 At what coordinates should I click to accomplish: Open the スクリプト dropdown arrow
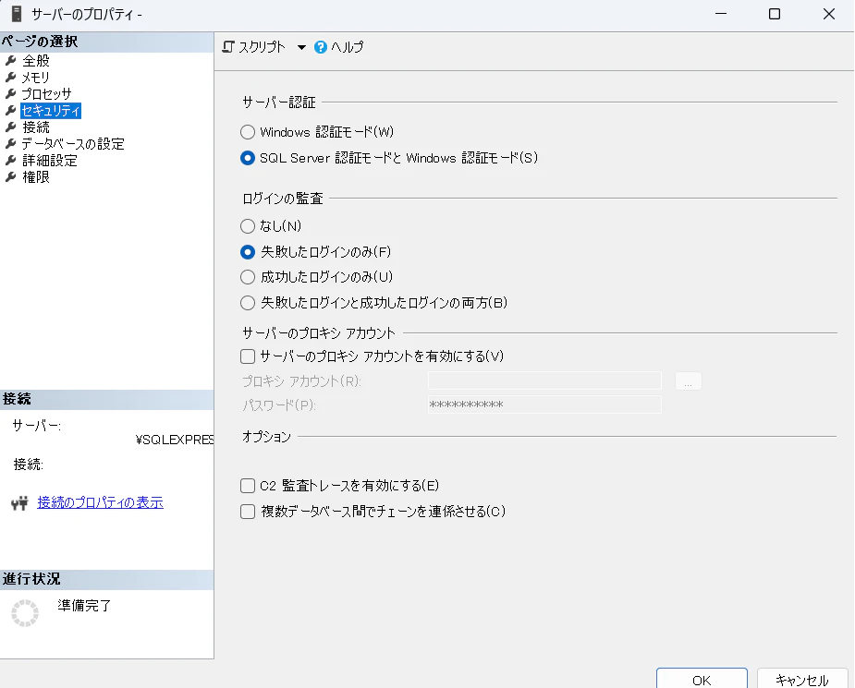click(301, 47)
